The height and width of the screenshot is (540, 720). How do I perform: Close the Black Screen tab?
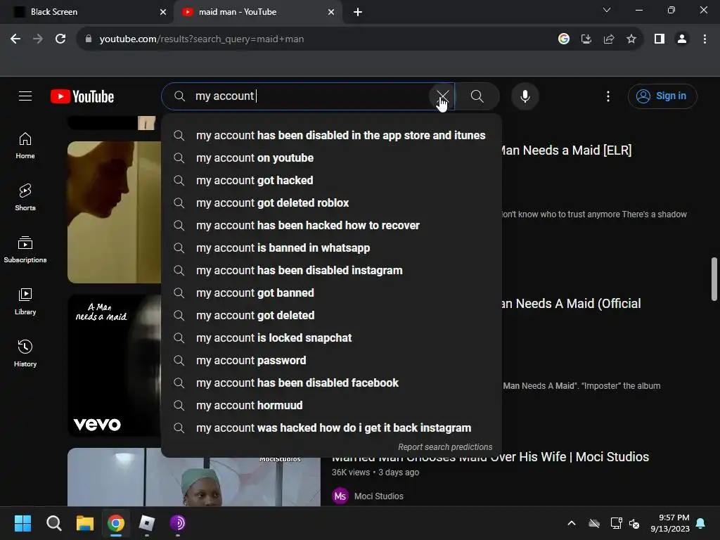click(x=163, y=12)
